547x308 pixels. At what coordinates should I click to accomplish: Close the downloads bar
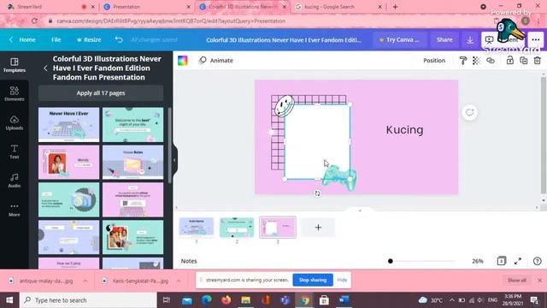539,280
